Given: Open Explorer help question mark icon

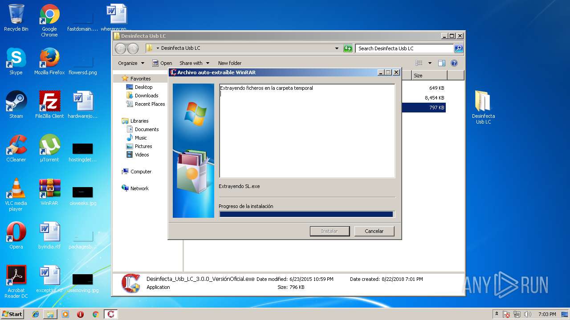Looking at the screenshot, I should (454, 63).
